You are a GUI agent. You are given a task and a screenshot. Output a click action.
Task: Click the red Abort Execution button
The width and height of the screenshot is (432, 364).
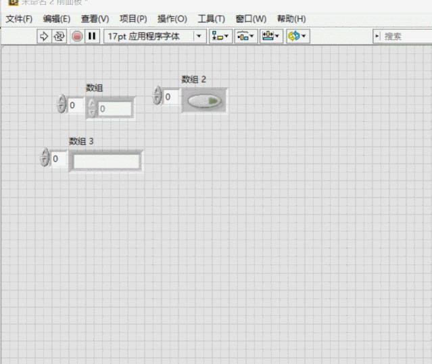click(x=77, y=36)
